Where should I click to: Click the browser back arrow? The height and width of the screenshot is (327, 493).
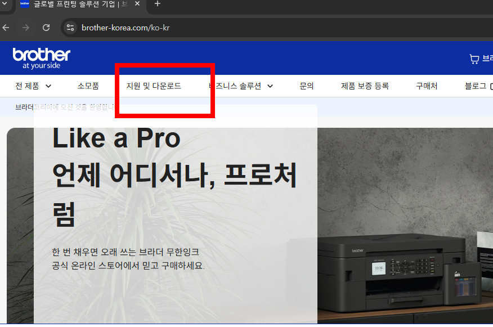(6, 27)
